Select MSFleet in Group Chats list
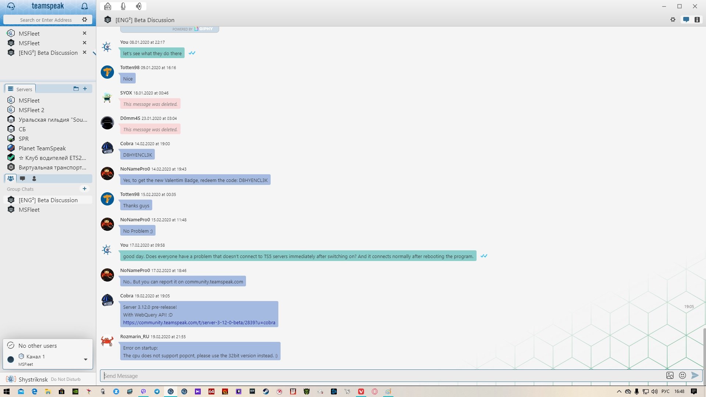The image size is (706, 397). [x=48, y=210]
